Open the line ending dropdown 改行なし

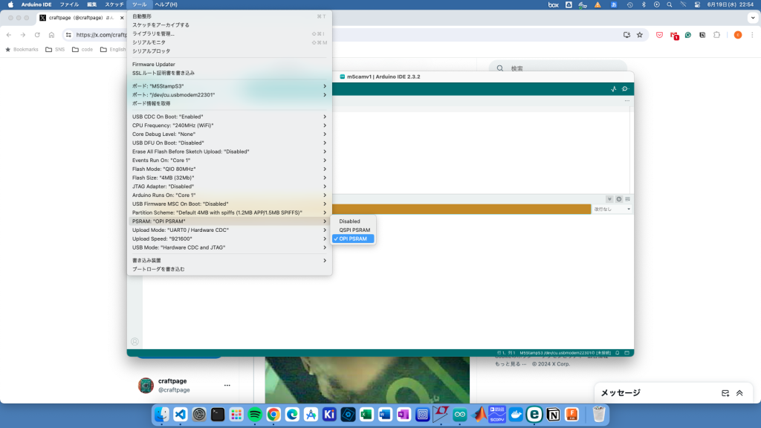[612, 209]
